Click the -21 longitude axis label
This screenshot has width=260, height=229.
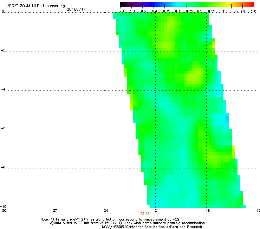[x=155, y=211]
